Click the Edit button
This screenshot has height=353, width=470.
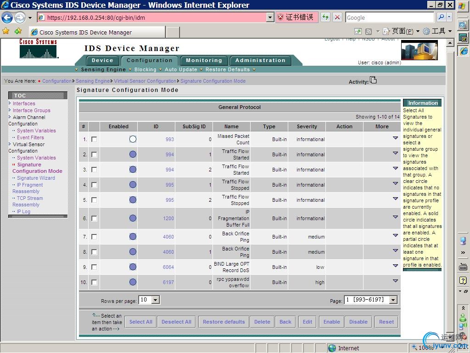pyautogui.click(x=307, y=322)
